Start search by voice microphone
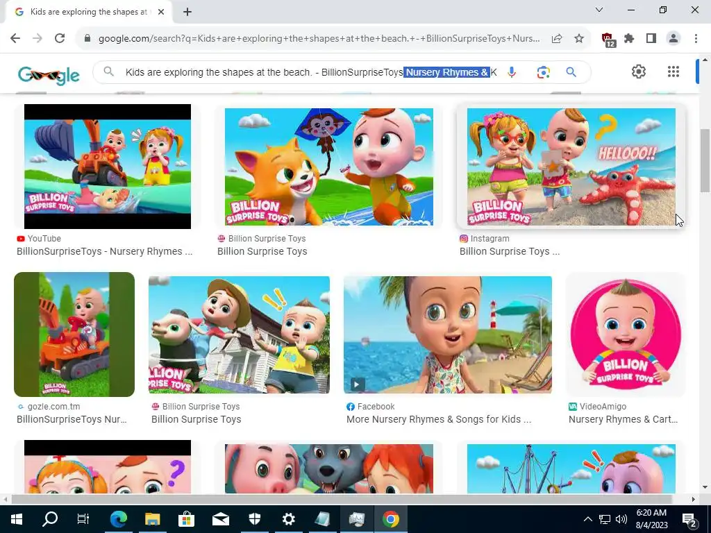 click(512, 72)
